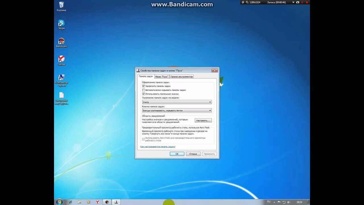Stop the Bandicam recording
Screen dimensions: 364x205
[x=307, y=2]
